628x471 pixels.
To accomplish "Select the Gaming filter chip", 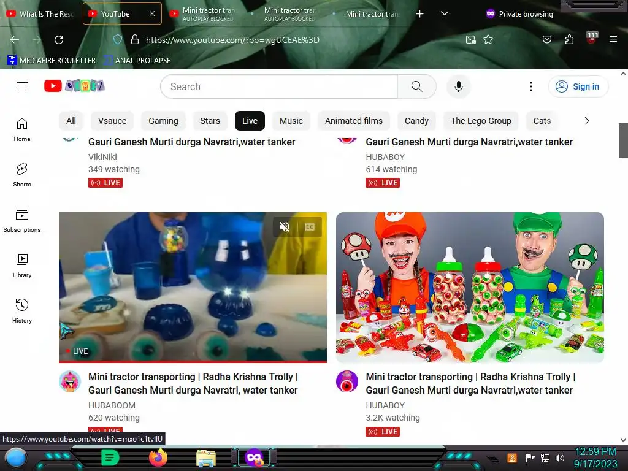I will click(x=163, y=121).
